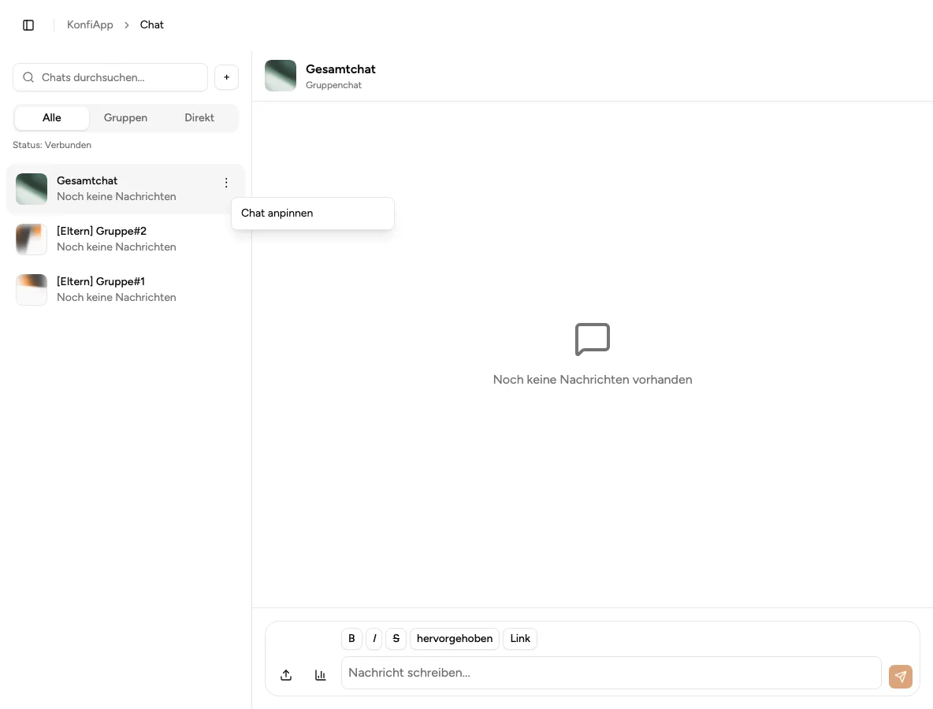Switch to the Direkt tab
This screenshot has height=709, width=933.
[x=199, y=117]
